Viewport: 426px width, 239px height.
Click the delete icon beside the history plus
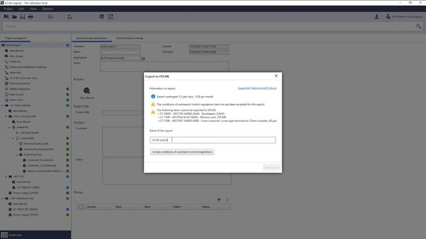227,200
